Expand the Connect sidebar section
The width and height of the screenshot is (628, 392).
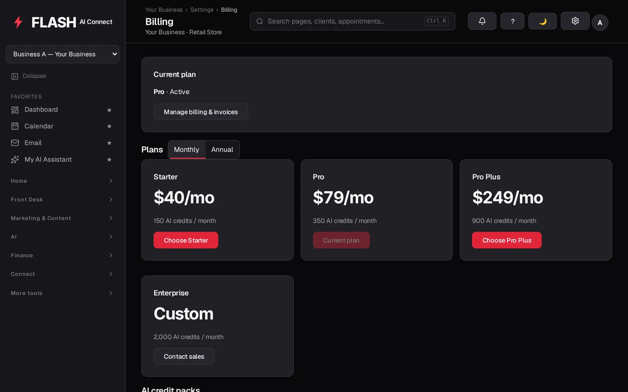(62, 274)
